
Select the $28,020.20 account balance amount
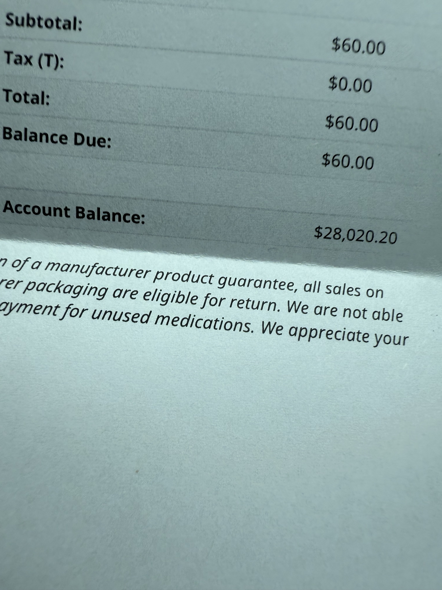click(356, 235)
